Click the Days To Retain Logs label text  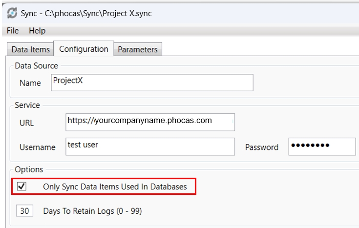click(92, 211)
